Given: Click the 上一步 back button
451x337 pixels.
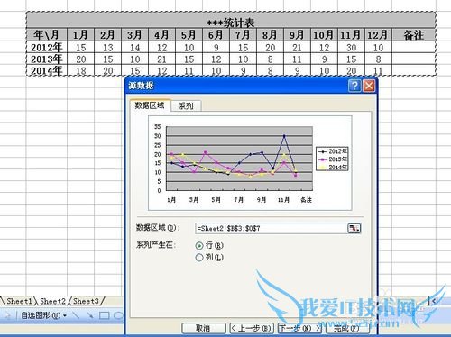Looking at the screenshot, I should (x=252, y=328).
